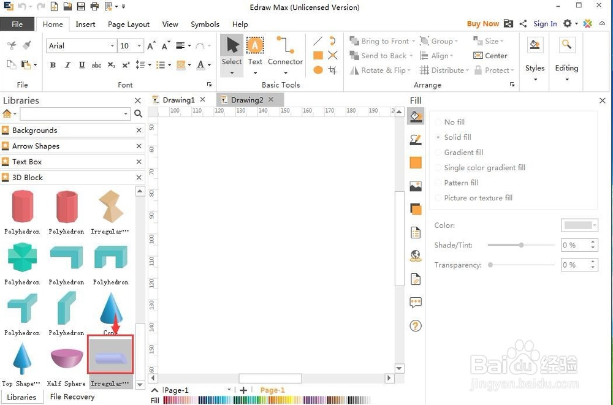
Task: Click the save icon in quick access bar
Action: tap(81, 6)
